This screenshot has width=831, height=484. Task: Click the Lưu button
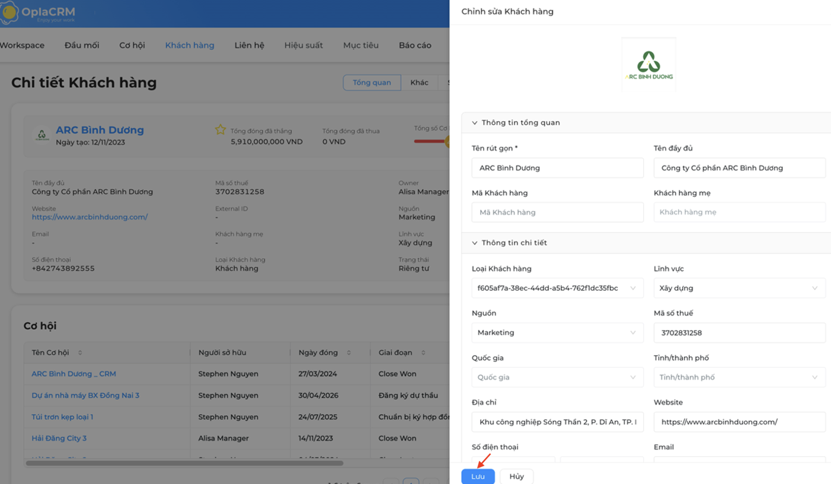point(478,476)
